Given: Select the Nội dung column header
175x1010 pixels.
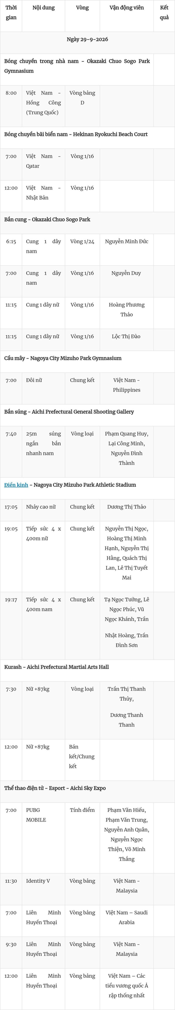Looking at the screenshot, I should click(x=43, y=16).
